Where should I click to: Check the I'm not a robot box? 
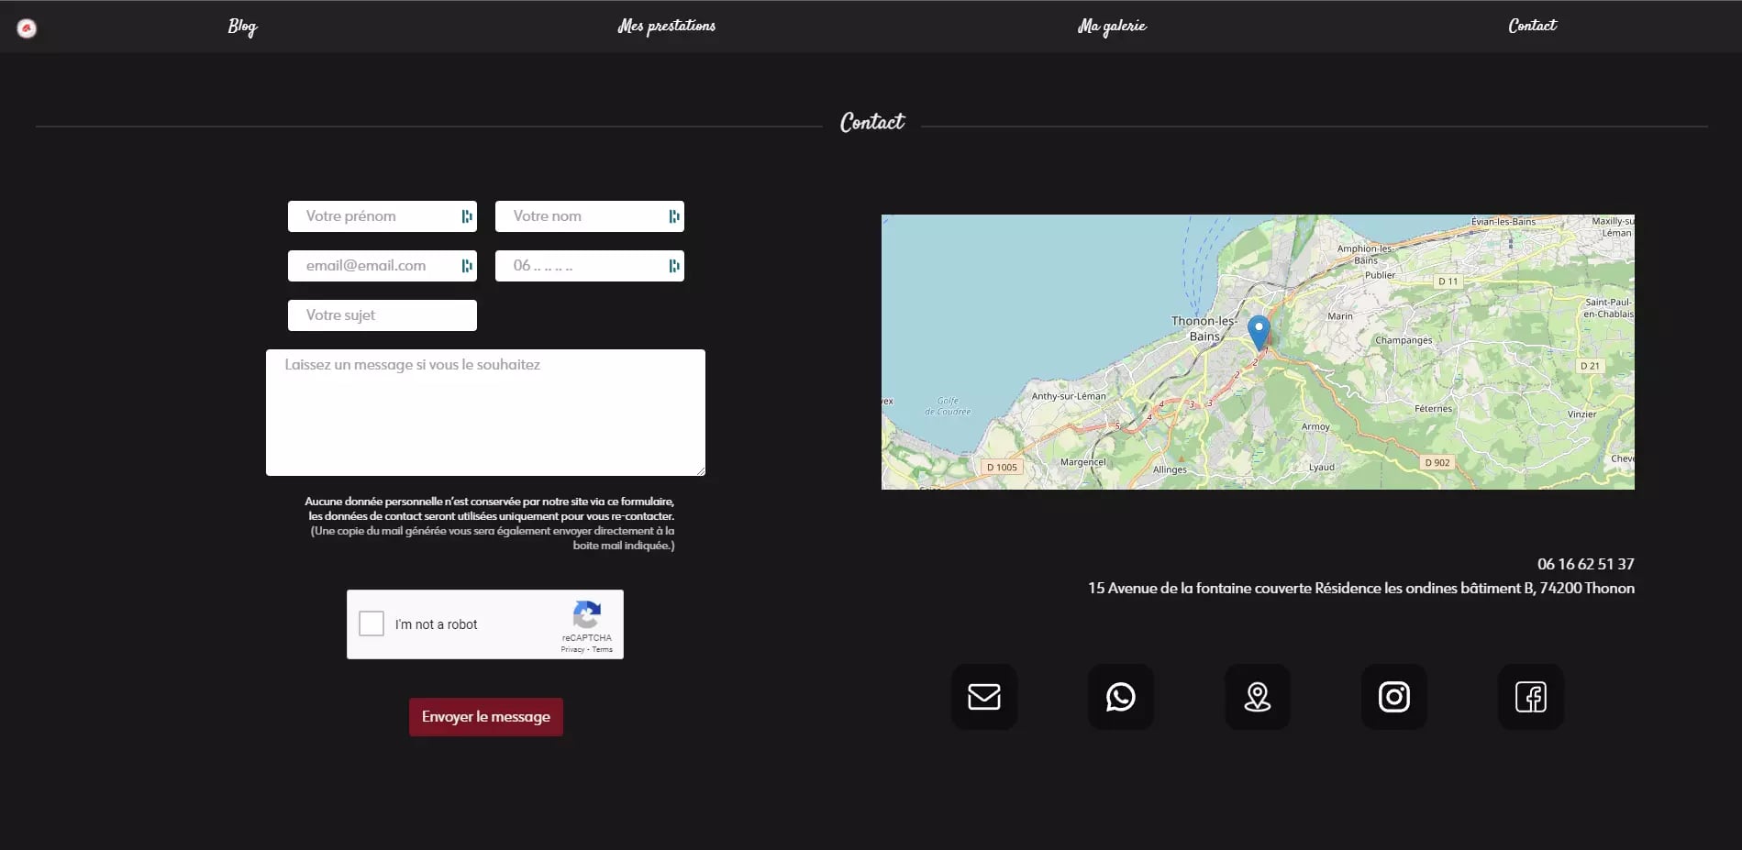tap(372, 624)
